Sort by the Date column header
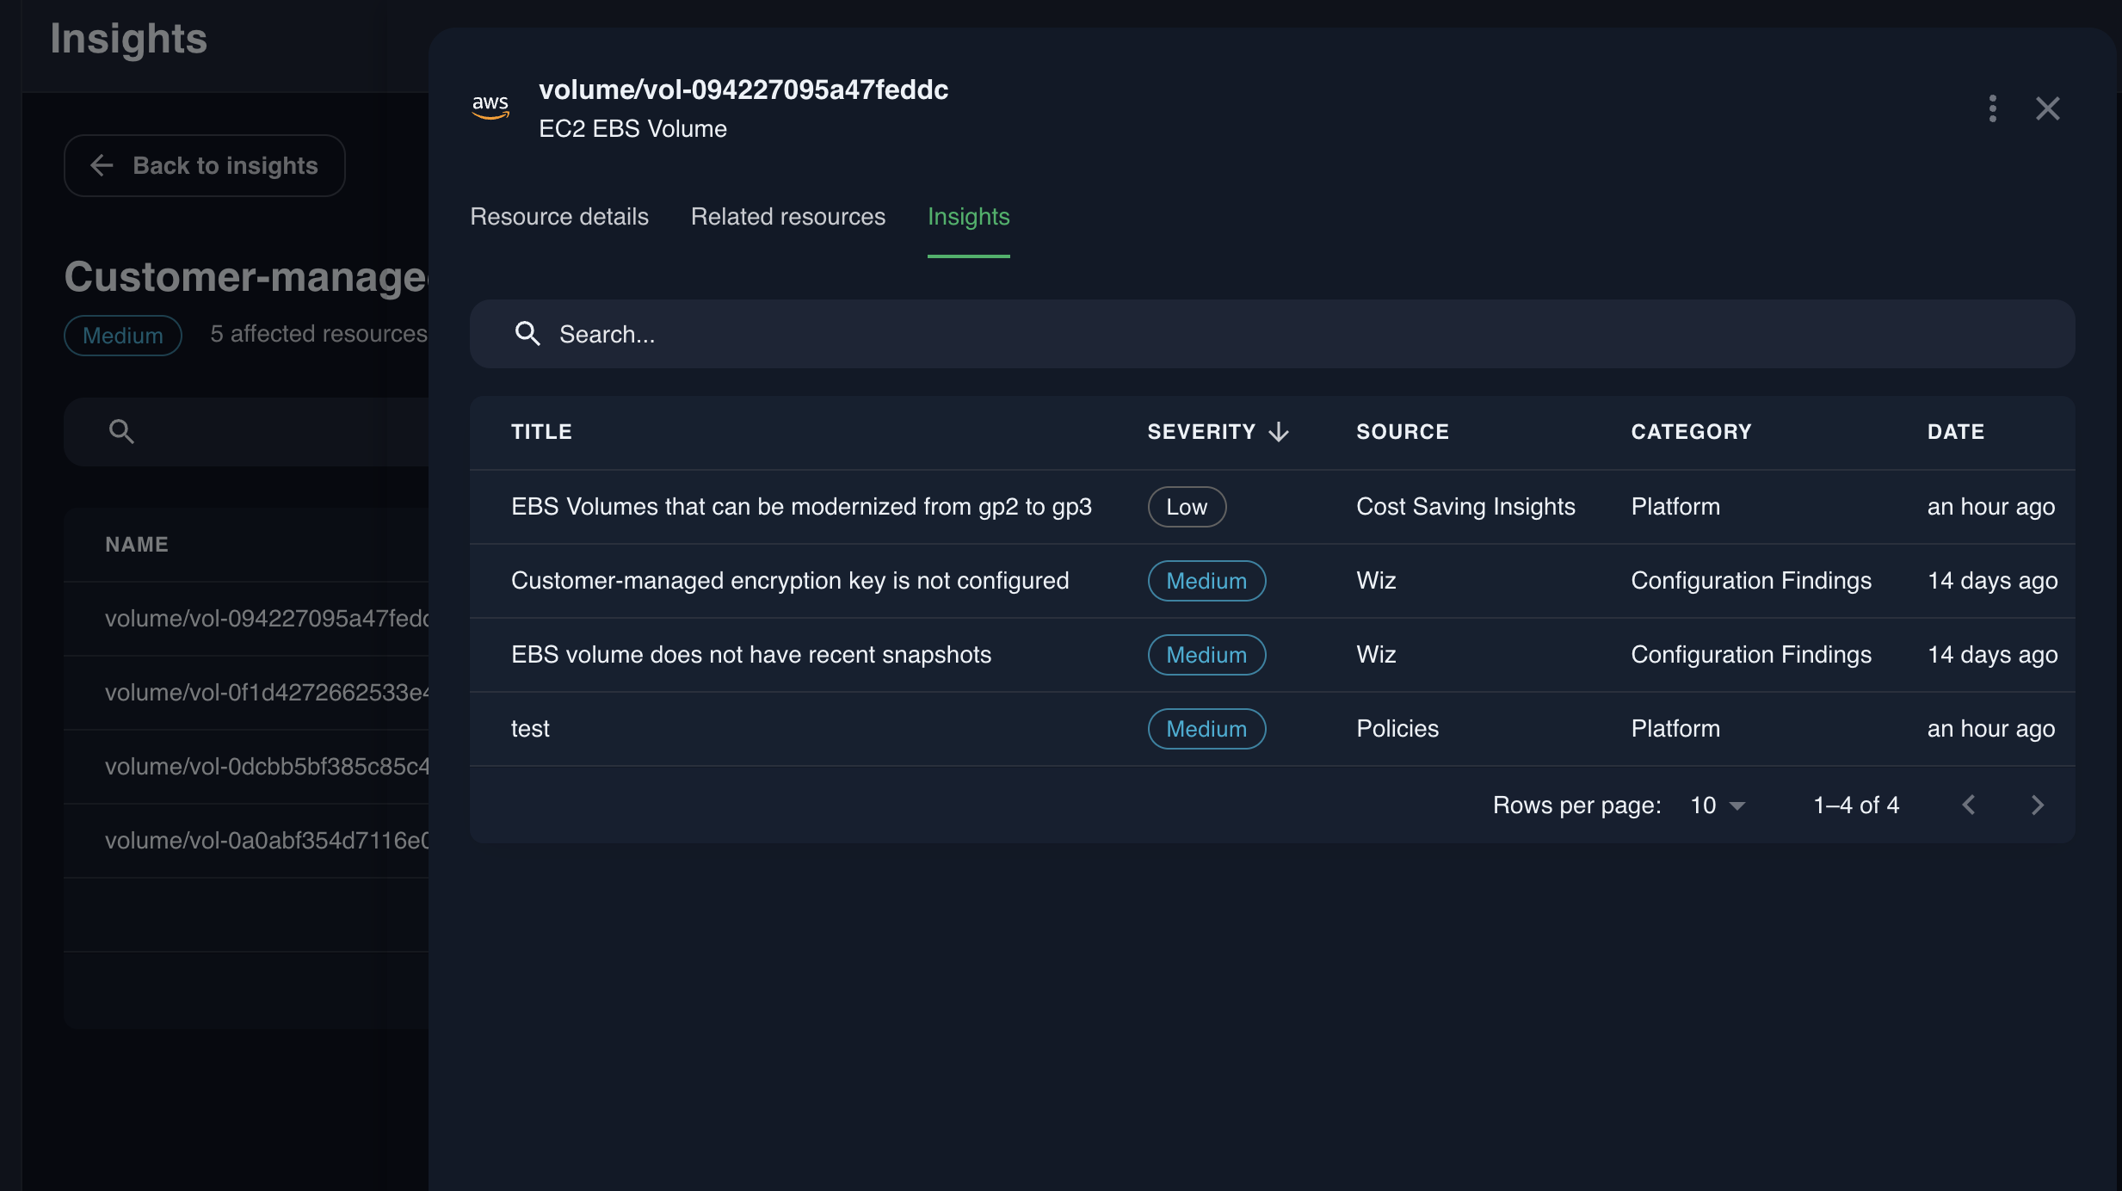 1956,432
